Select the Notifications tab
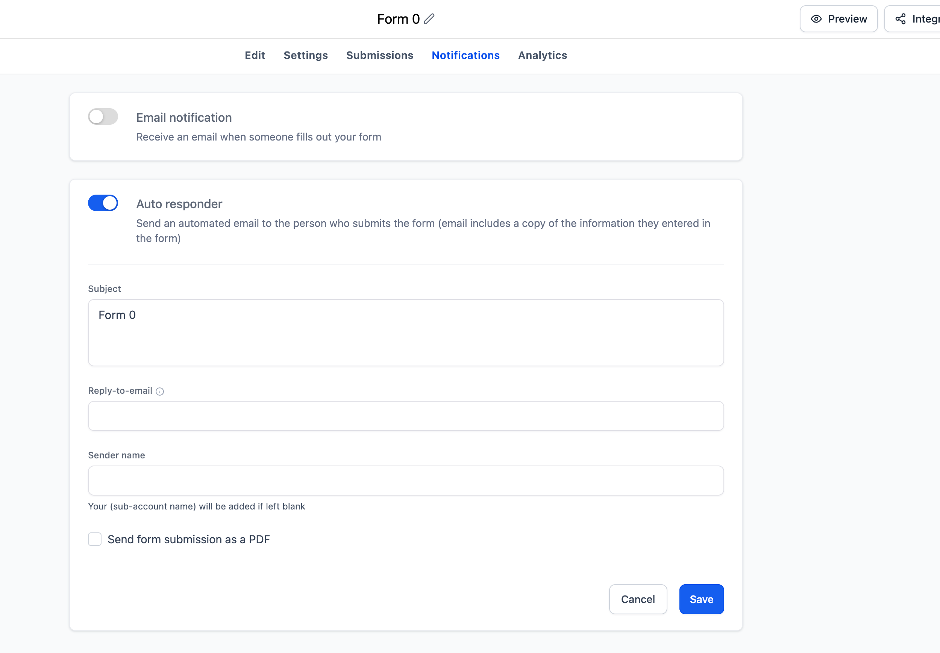 pyautogui.click(x=465, y=55)
